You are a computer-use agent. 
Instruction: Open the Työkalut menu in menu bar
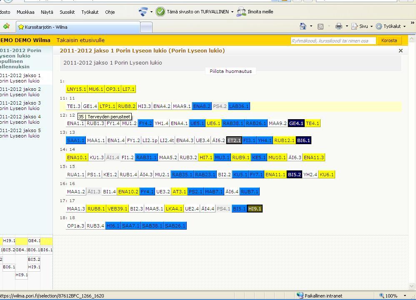pos(90,12)
